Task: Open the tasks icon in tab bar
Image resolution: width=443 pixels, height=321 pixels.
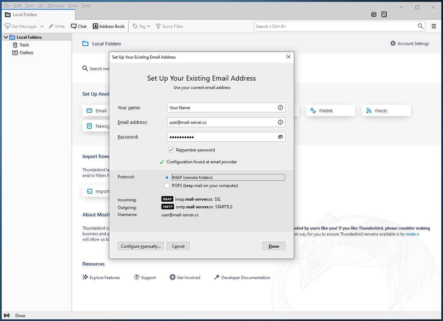Action: click(x=384, y=14)
